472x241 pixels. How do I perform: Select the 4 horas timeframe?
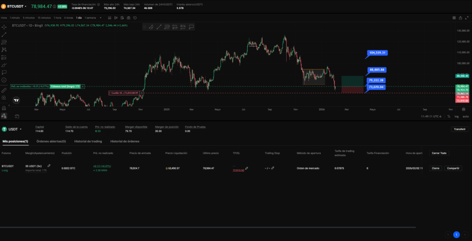[x=69, y=17]
